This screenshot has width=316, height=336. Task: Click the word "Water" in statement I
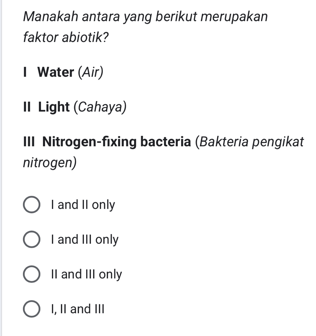click(56, 72)
